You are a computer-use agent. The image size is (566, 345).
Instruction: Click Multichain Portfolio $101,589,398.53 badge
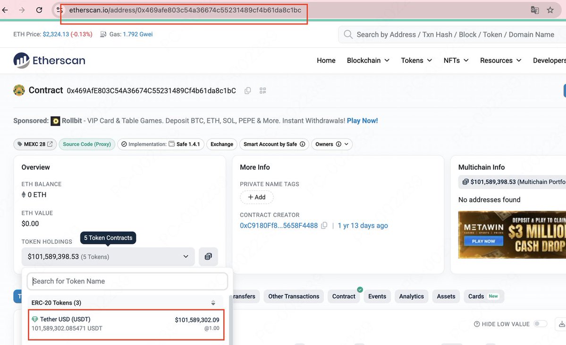tap(513, 181)
